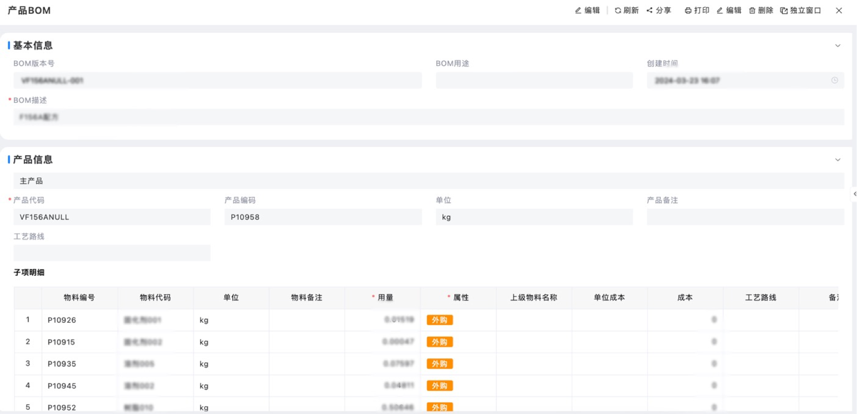The width and height of the screenshot is (857, 414).
Task: Close the 产品BOM panel
Action: point(839,11)
